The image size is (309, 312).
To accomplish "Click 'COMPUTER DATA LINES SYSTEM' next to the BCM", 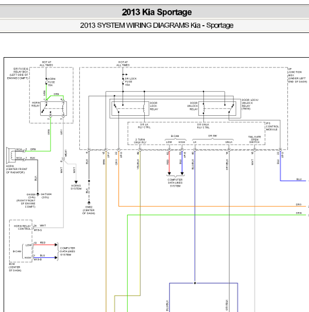I will click(x=67, y=252).
